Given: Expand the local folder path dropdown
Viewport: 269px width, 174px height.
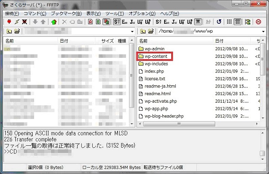Looking at the screenshot, I should pos(132,31).
